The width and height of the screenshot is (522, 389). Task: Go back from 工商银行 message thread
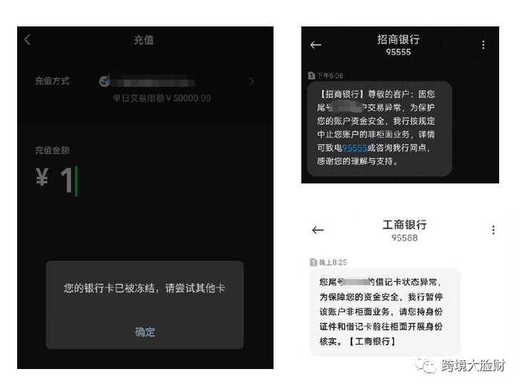318,230
